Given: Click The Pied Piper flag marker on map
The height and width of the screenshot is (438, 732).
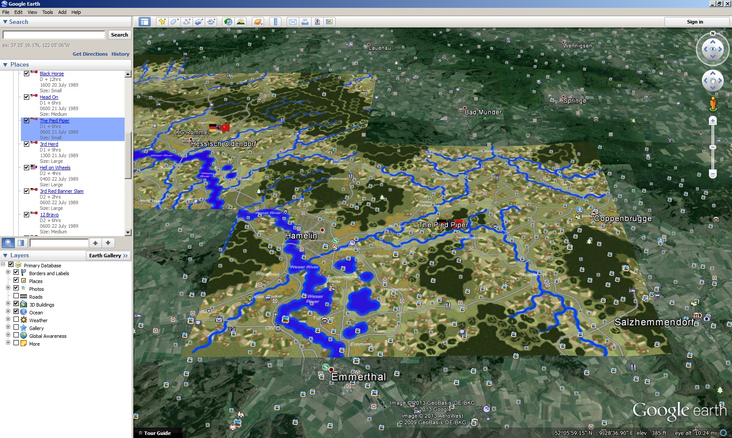Looking at the screenshot, I should (450, 223).
